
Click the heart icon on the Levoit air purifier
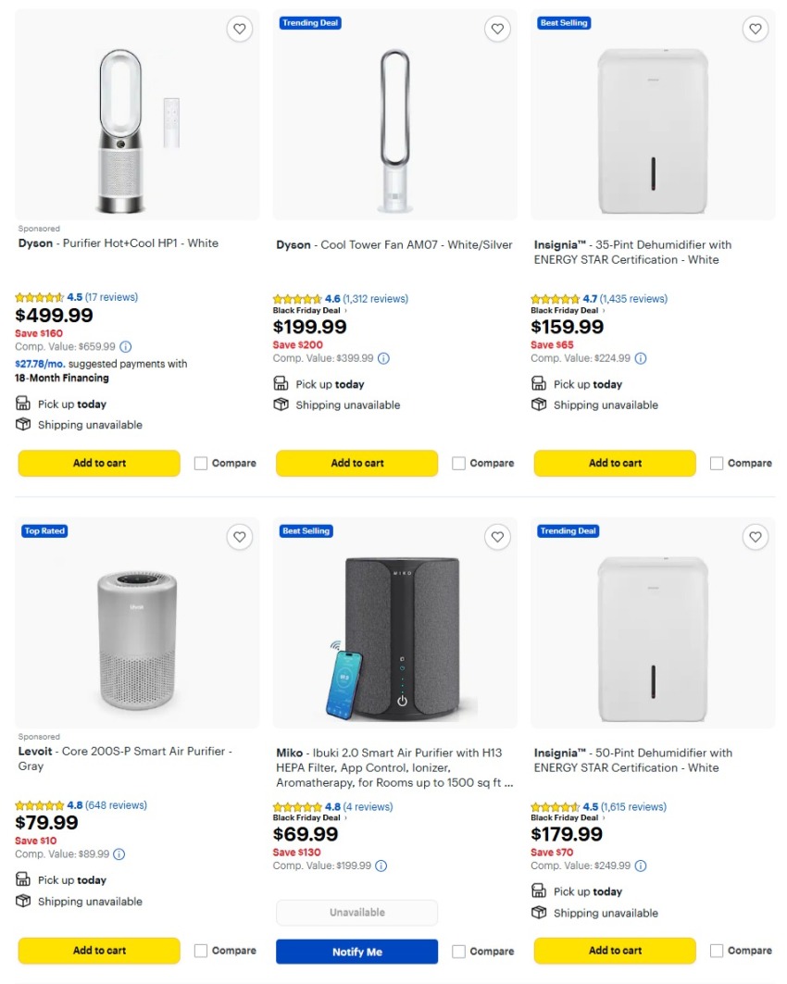pos(240,537)
